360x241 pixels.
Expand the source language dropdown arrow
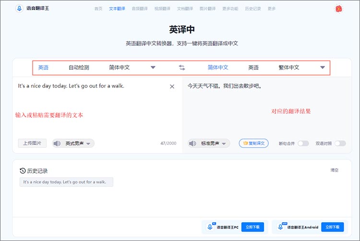tap(153, 67)
